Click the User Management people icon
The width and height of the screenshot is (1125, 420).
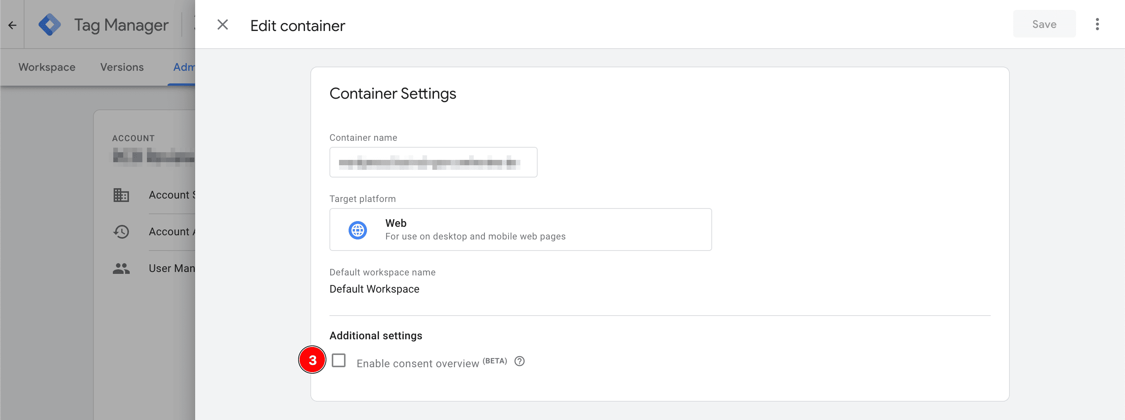coord(121,269)
